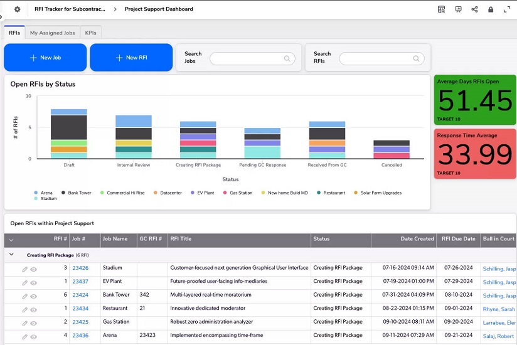Viewport: 517px width, 345px height.
Task: Edit the Gas Station RFI row
Action: tap(25, 322)
